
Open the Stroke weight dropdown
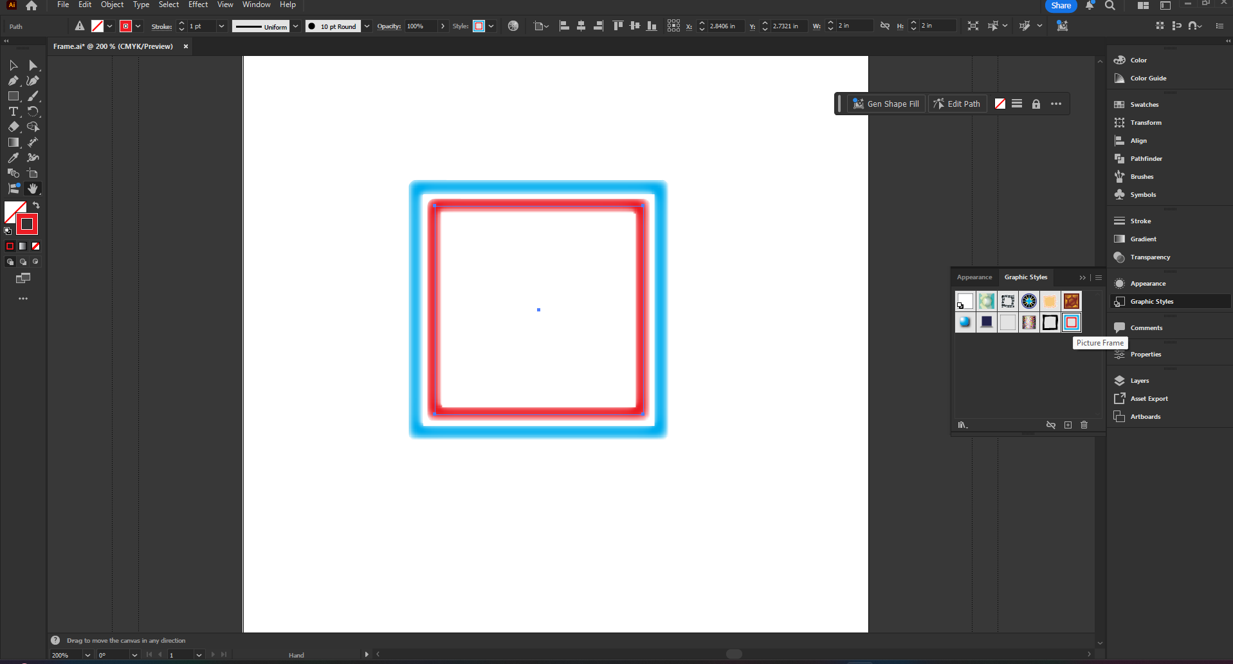pos(221,26)
